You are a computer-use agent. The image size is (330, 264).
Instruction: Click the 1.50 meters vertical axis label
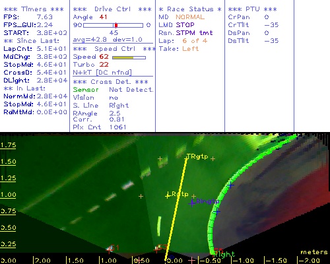click(x=8, y=162)
